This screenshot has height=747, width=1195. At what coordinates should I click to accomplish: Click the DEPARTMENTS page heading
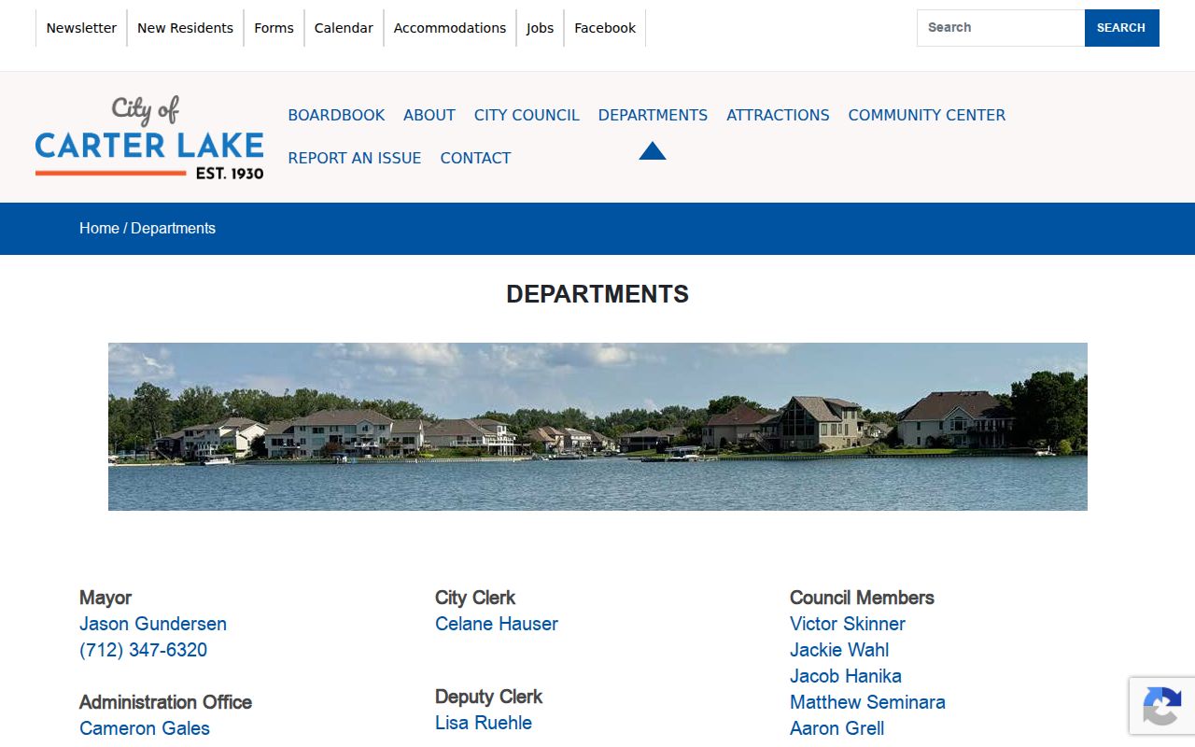coord(597,294)
